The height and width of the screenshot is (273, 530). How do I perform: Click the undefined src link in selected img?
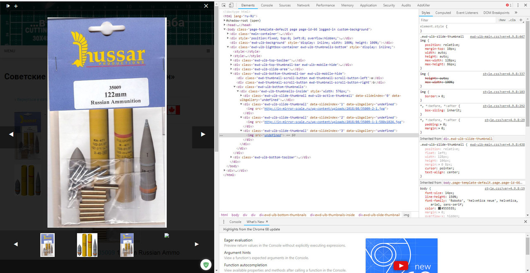pos(272,135)
